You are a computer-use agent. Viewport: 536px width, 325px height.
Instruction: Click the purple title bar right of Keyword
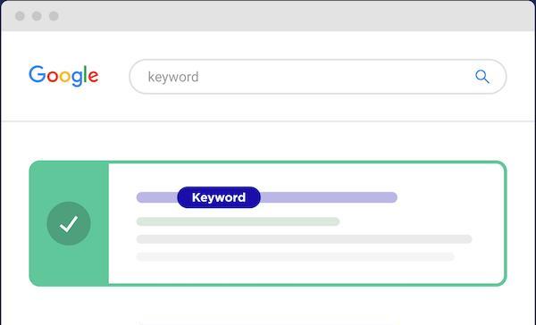329,197
